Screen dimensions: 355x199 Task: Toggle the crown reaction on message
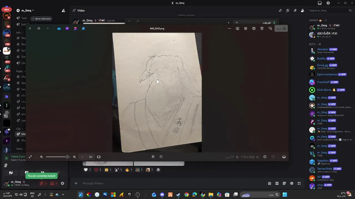click(108, 170)
